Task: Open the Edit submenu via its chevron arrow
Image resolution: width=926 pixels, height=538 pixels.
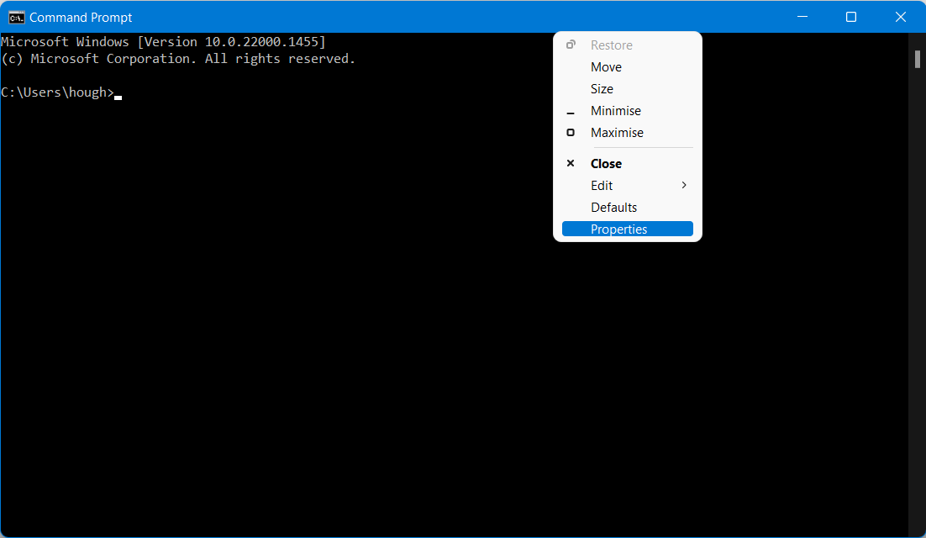Action: click(x=683, y=185)
